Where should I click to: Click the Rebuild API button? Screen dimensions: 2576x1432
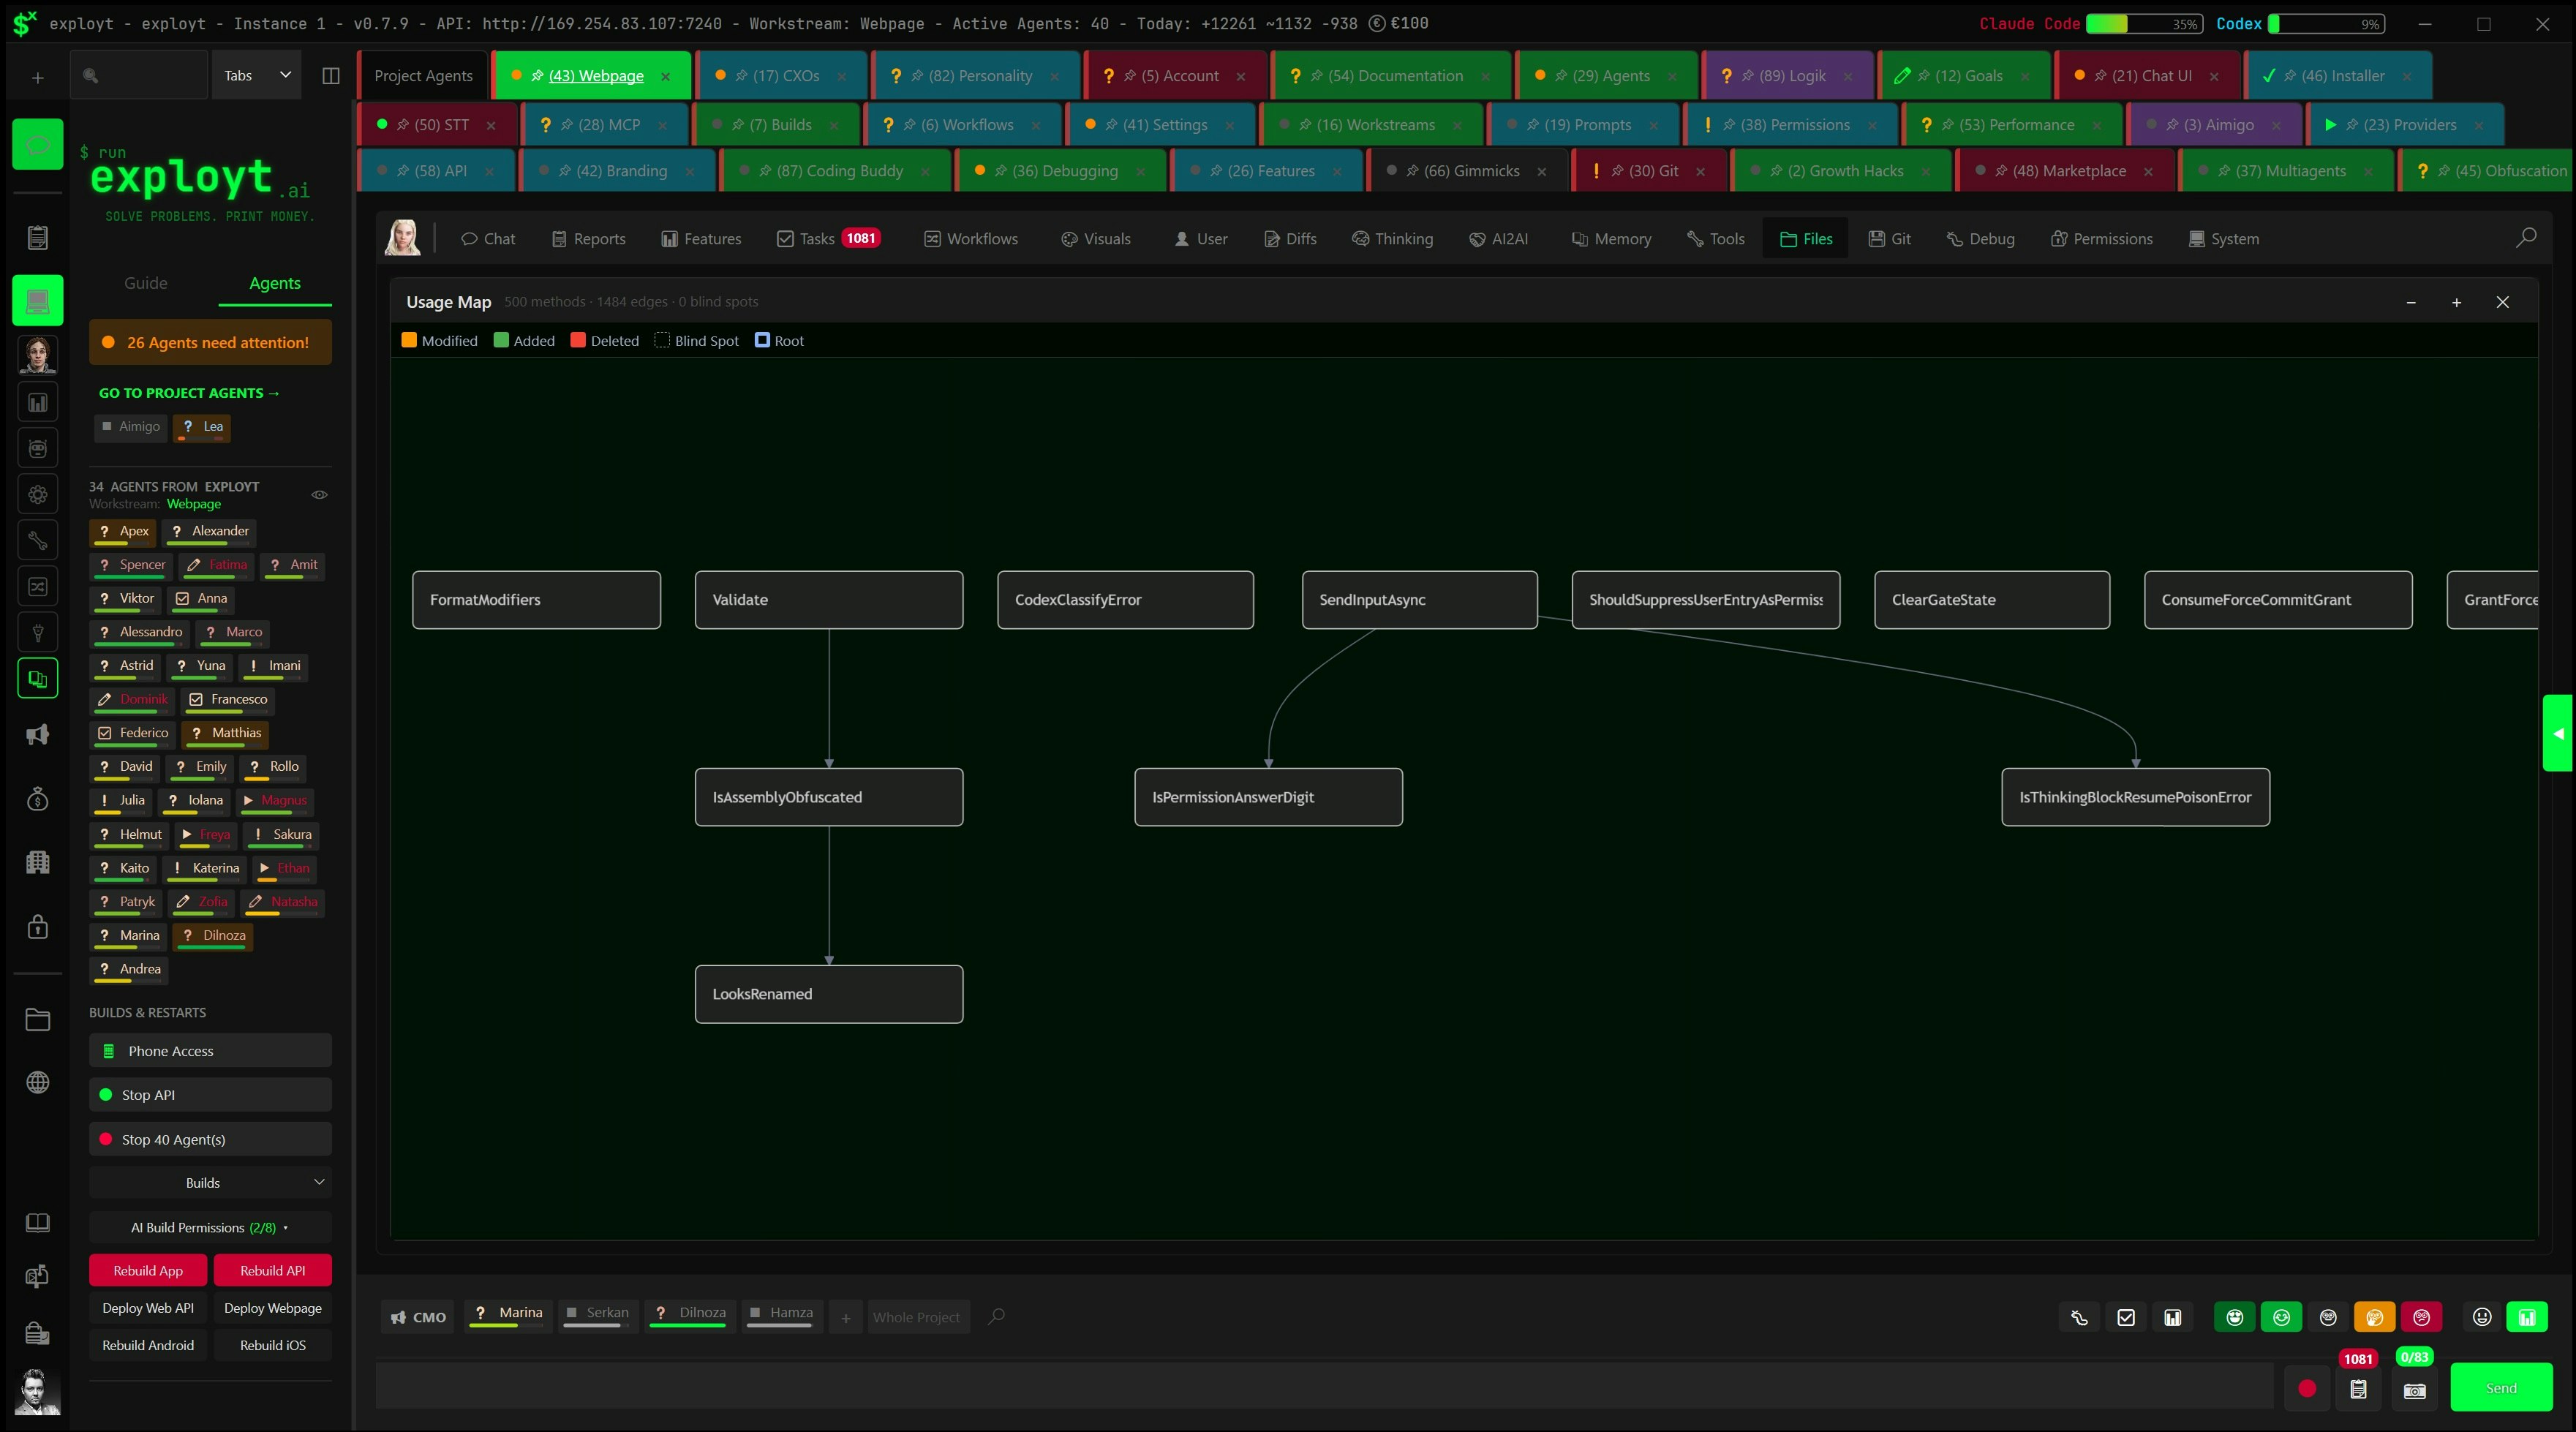pos(273,1270)
